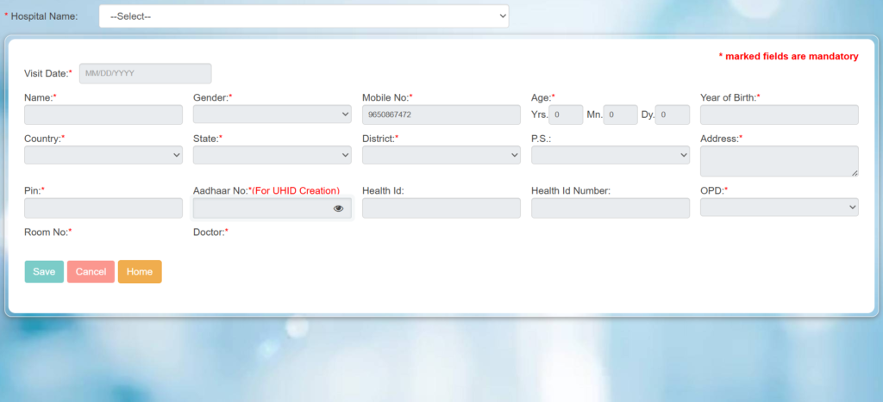
Task: Open the Hospital Name dropdown
Action: 304,16
